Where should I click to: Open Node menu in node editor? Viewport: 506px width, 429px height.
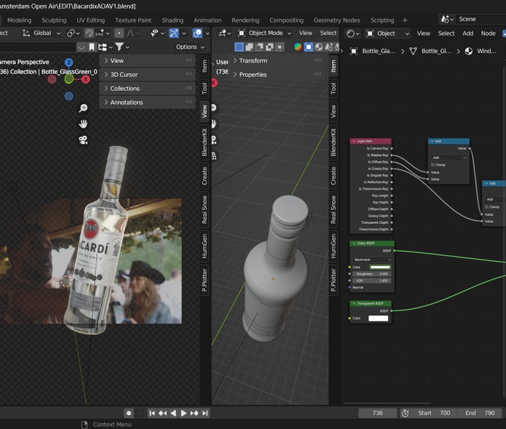(x=488, y=33)
